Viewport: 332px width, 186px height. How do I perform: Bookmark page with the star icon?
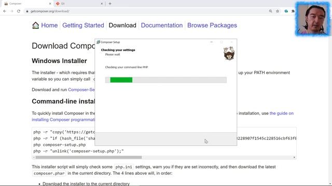tap(278, 11)
